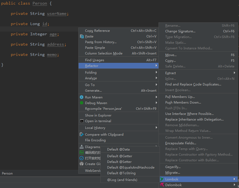This screenshot has width=239, height=188.
Task: Choose Default @Getter option
Action: tap(120, 156)
